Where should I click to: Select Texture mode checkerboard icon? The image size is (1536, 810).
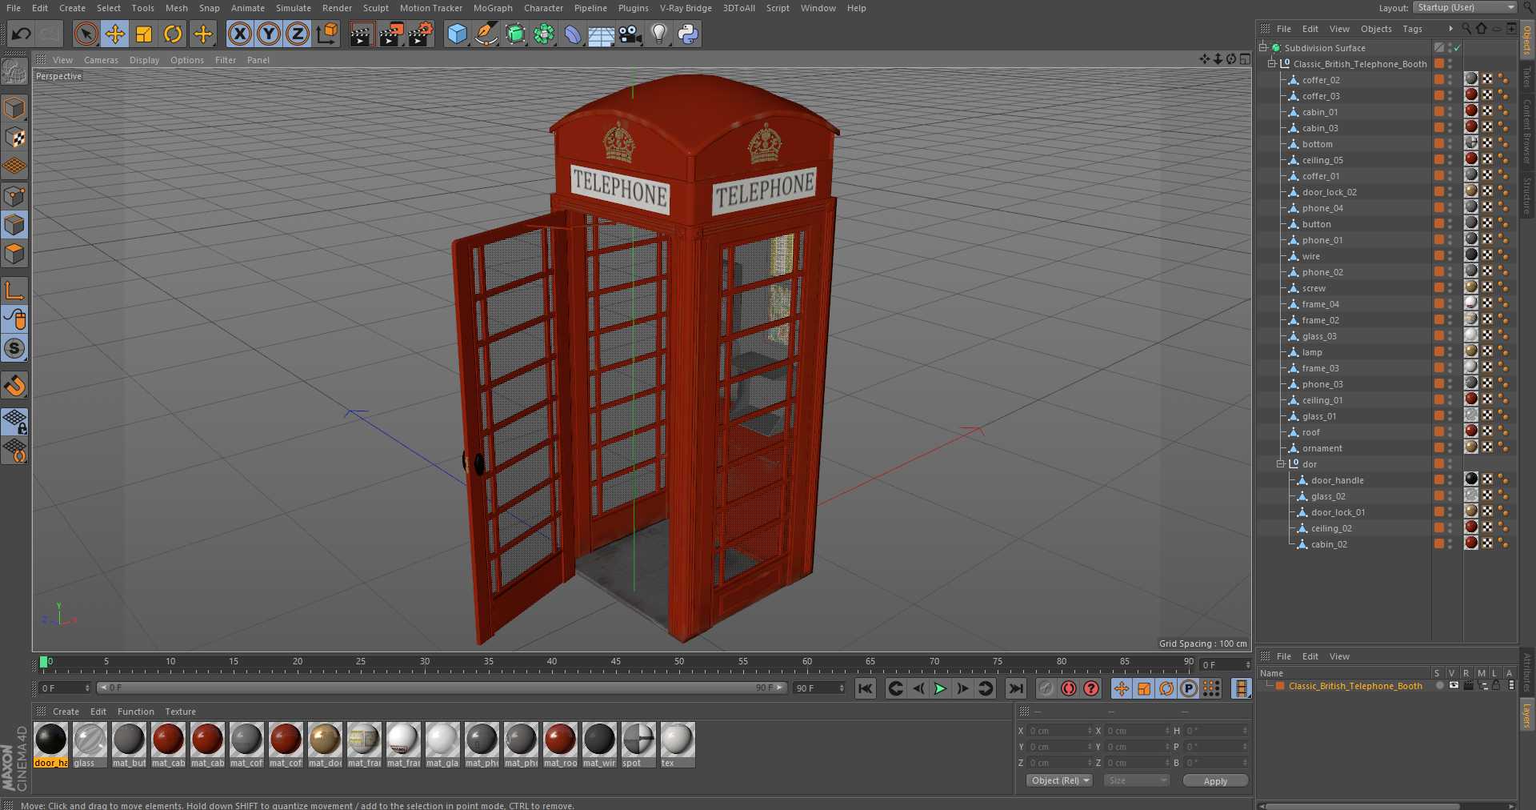[x=14, y=138]
